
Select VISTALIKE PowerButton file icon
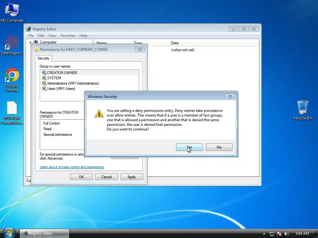pos(12,113)
